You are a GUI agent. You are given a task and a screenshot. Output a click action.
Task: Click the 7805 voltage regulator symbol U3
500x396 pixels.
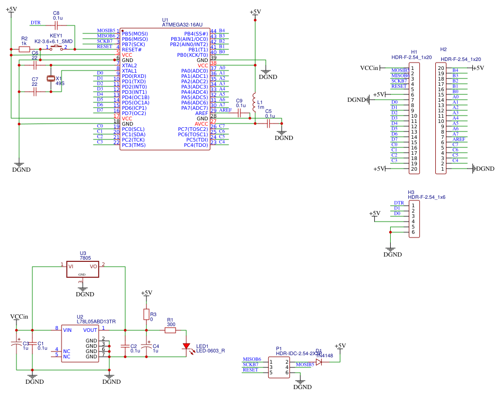coord(82,268)
